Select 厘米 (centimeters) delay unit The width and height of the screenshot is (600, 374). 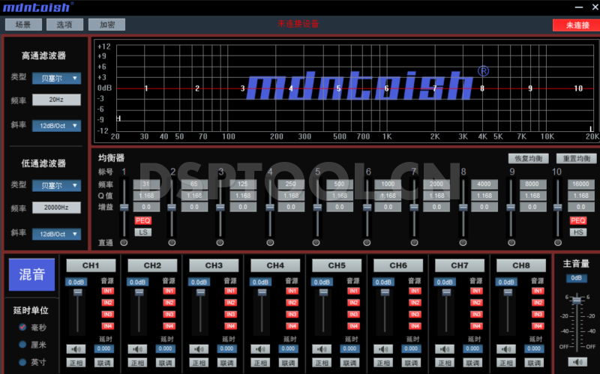pos(22,345)
